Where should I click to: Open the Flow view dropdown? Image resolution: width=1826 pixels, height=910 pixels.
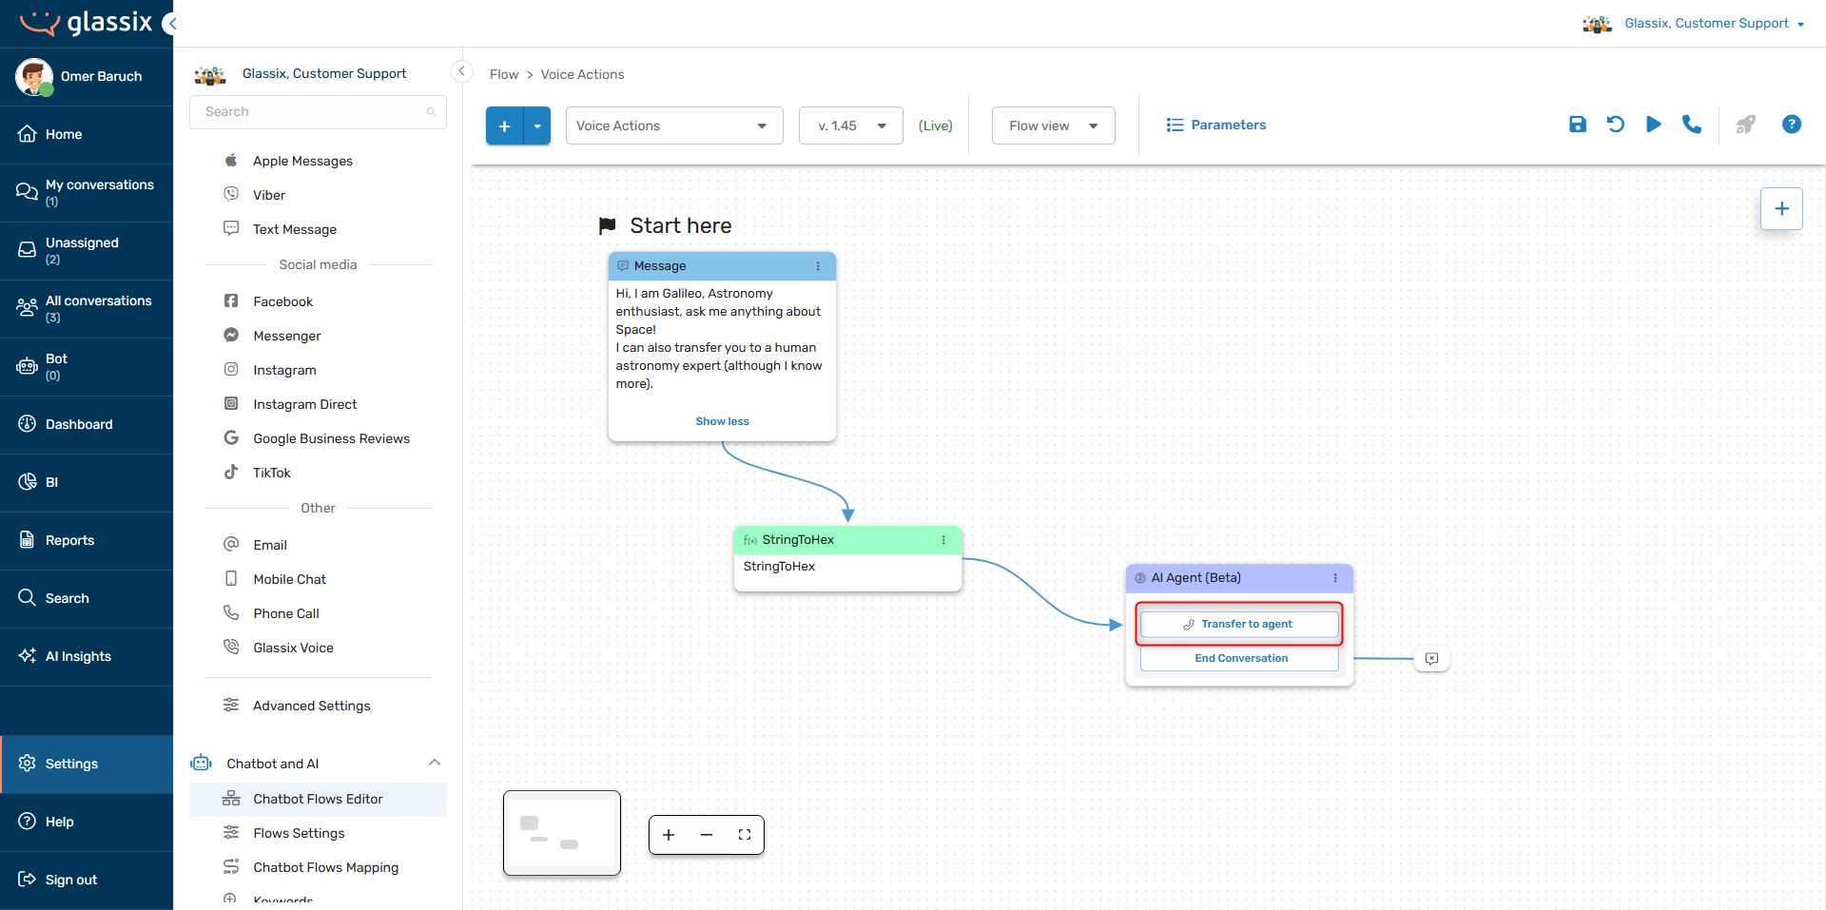1054,126
